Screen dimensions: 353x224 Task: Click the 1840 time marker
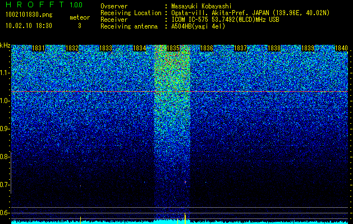click(x=341, y=48)
